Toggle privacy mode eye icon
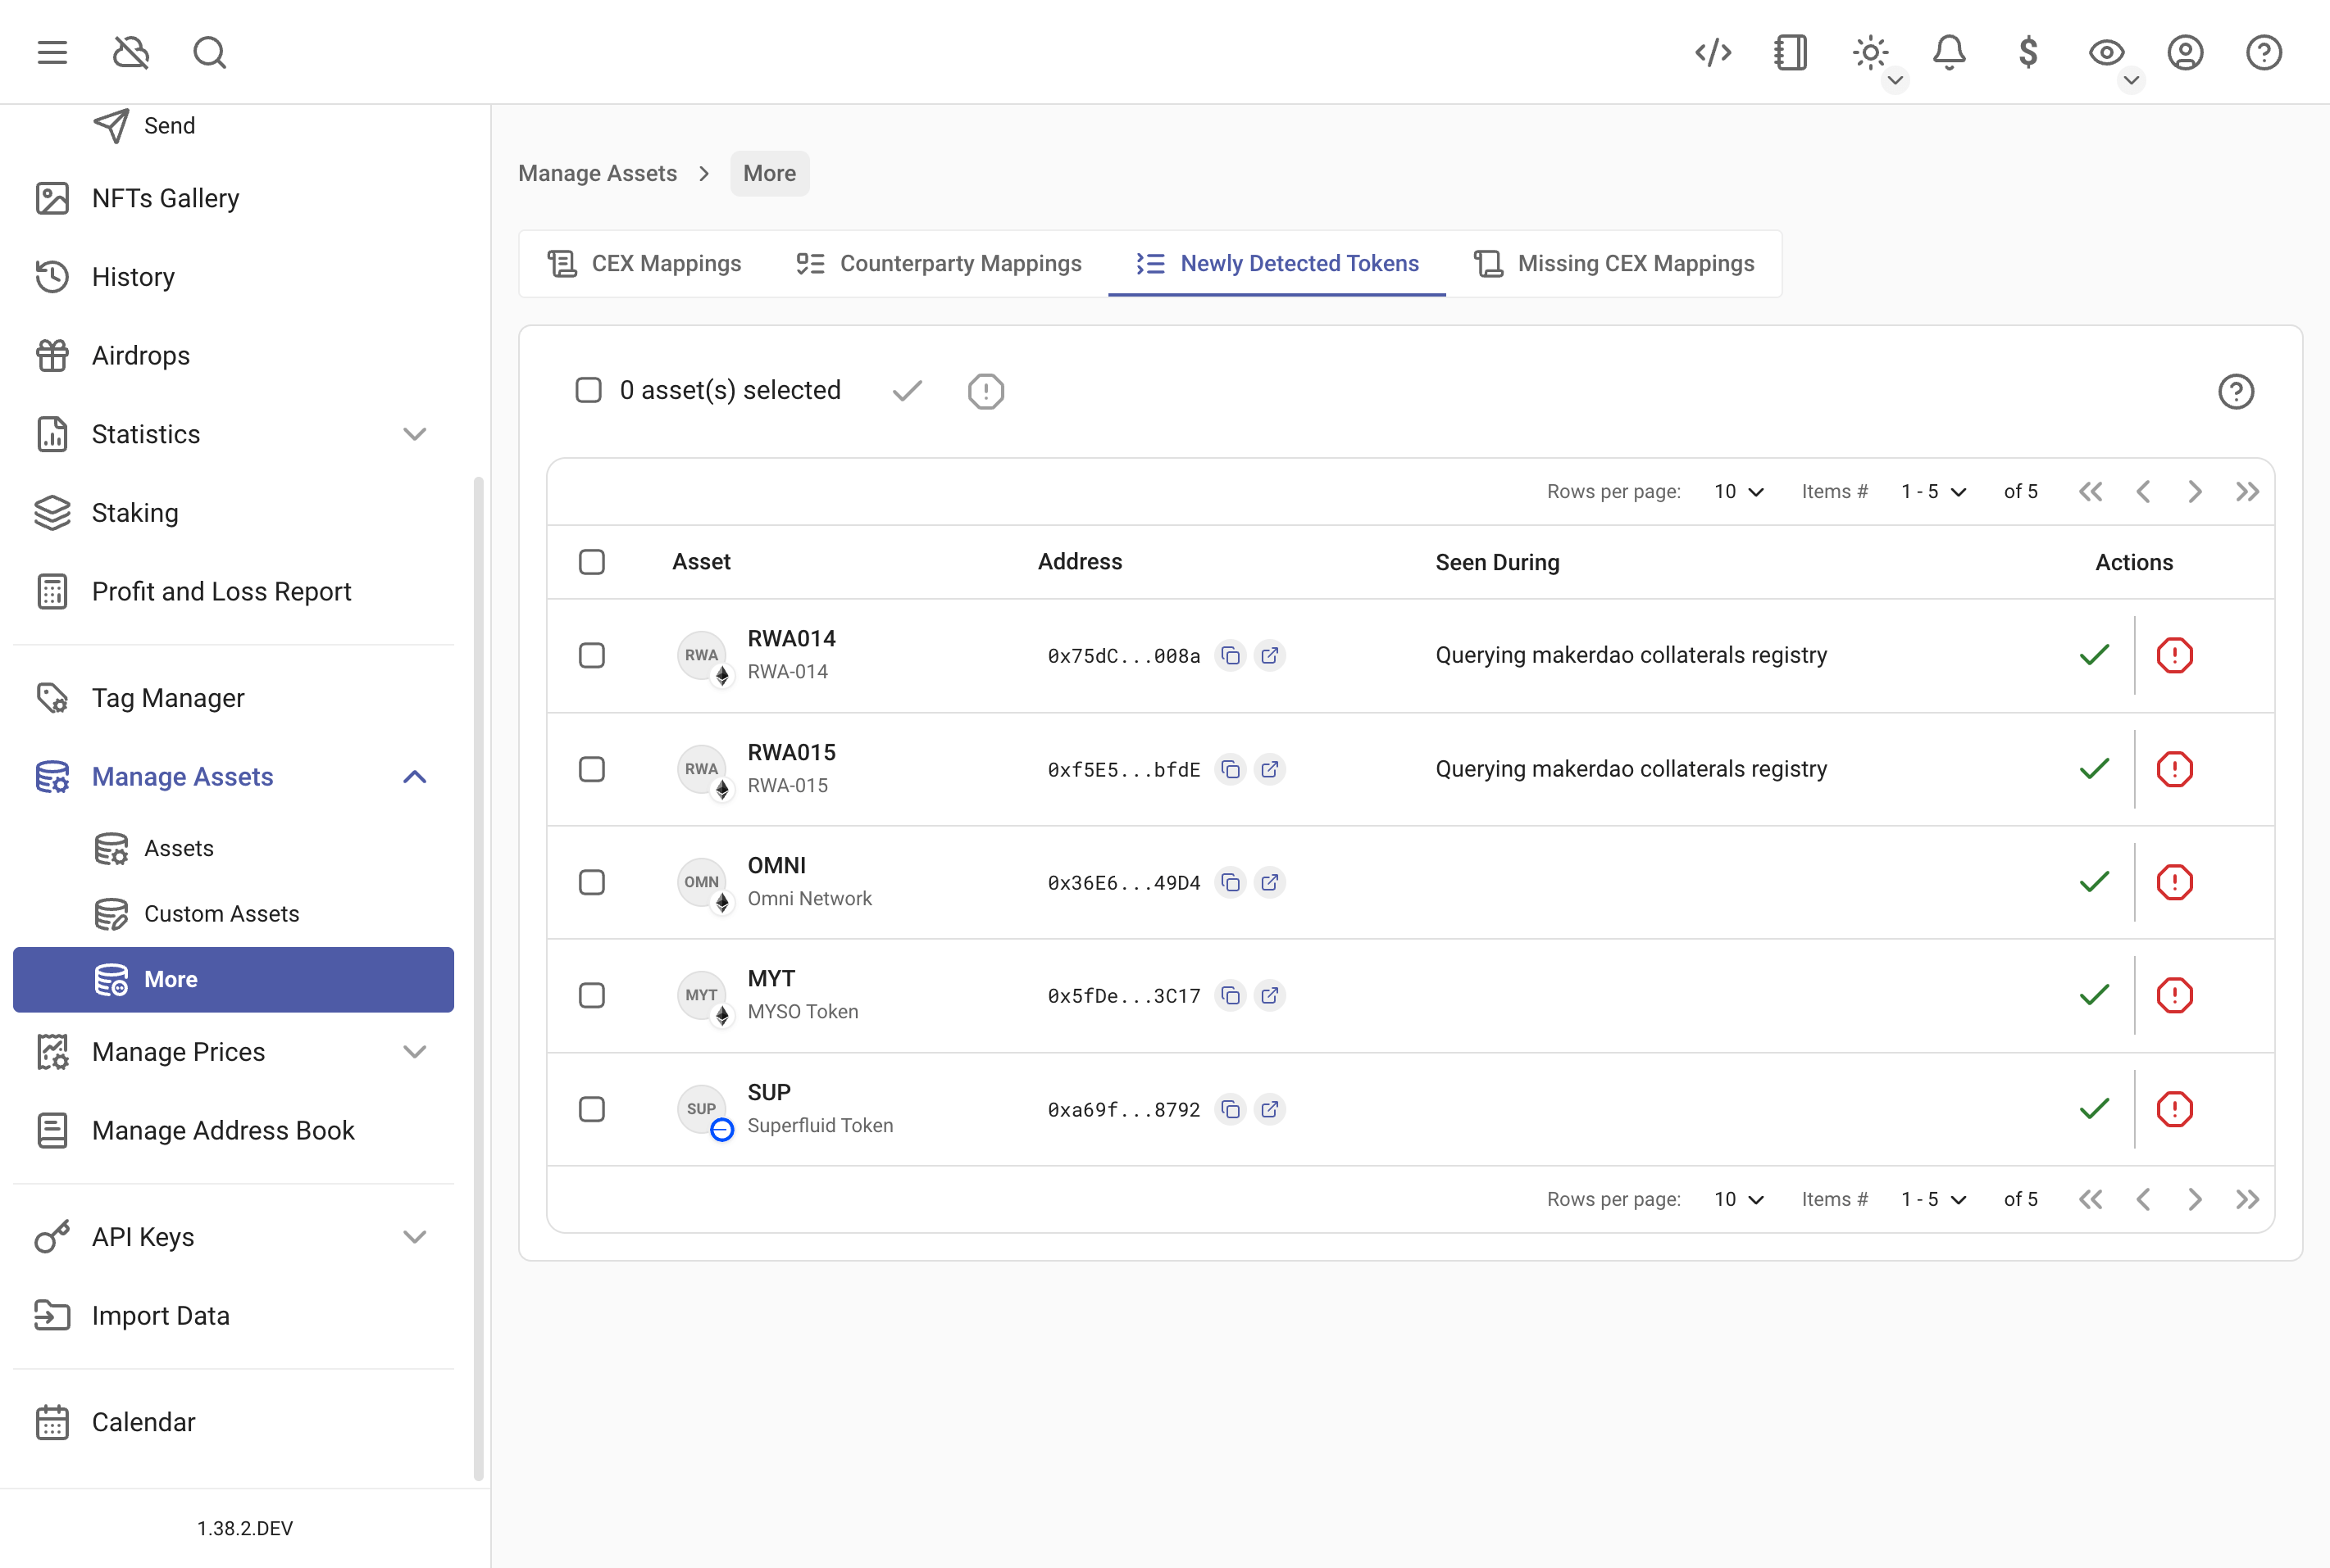2330x1568 pixels. [x=2106, y=52]
